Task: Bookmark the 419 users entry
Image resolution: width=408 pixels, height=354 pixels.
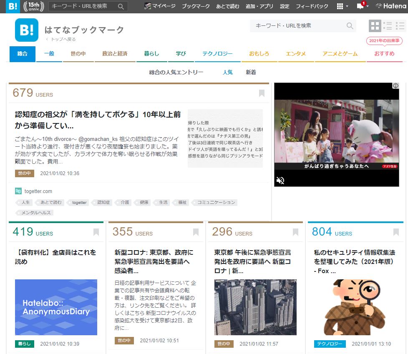Action: pos(96,232)
